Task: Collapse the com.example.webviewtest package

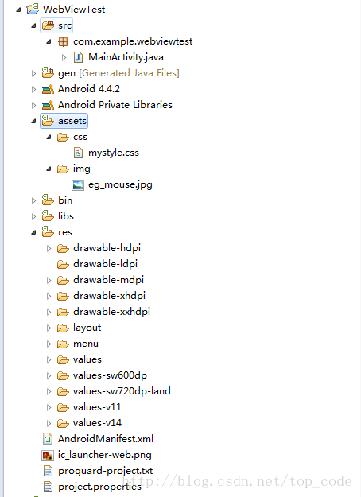Action: [x=49, y=41]
